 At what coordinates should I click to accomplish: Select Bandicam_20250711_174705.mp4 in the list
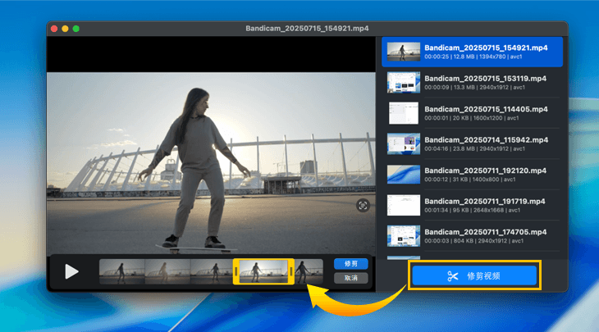[x=472, y=236]
